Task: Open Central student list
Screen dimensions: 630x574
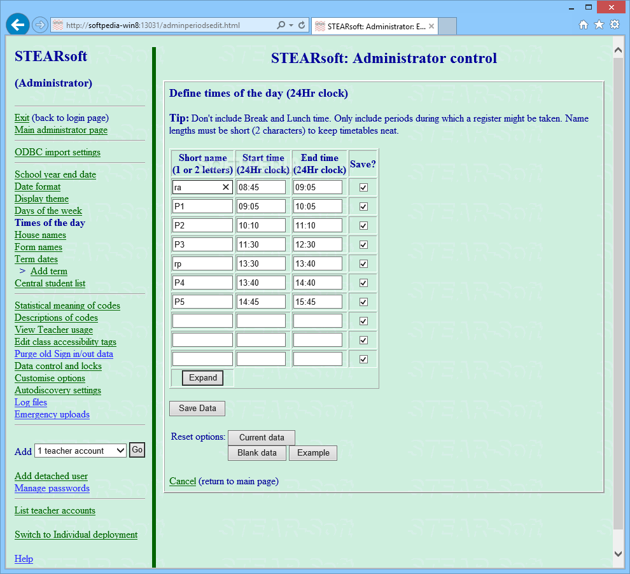Action: tap(50, 283)
